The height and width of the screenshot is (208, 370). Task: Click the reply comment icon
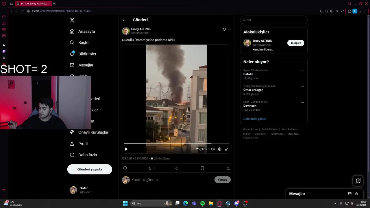[x=125, y=168]
